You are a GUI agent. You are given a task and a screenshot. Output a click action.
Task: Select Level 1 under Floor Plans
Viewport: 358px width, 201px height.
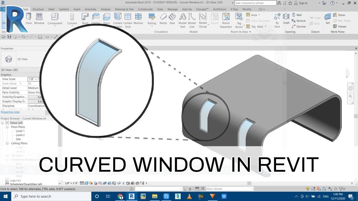[x=20, y=131]
